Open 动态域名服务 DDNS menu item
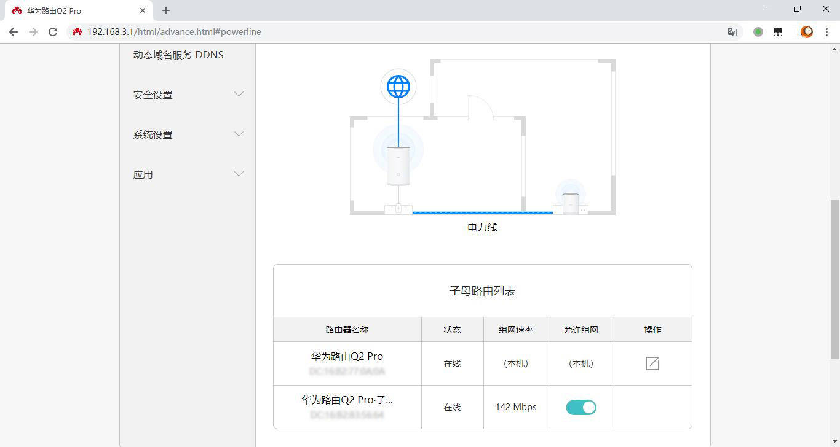 178,55
